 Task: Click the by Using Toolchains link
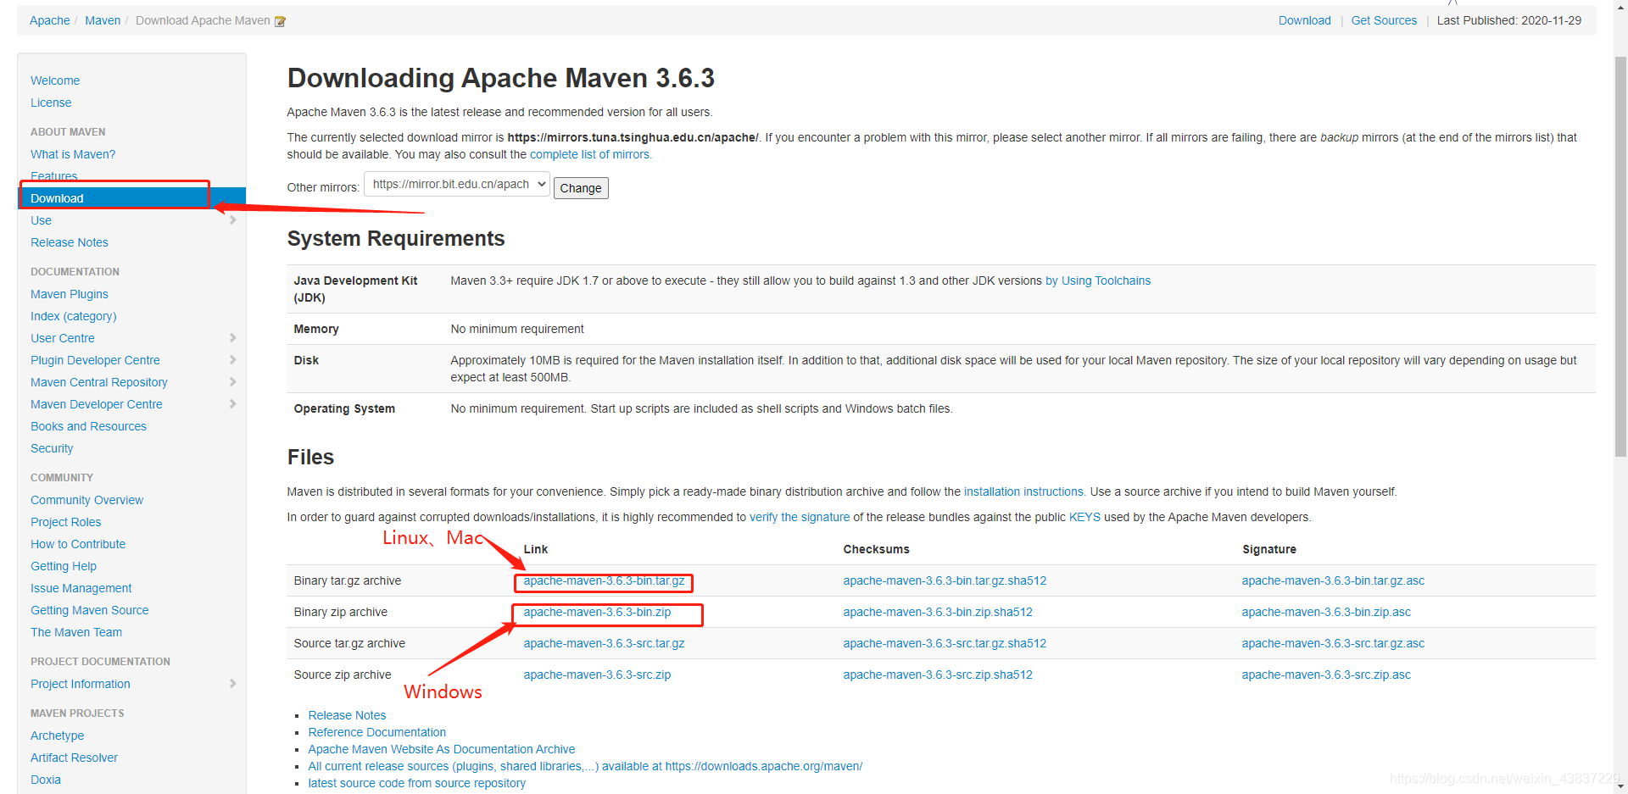1098,280
